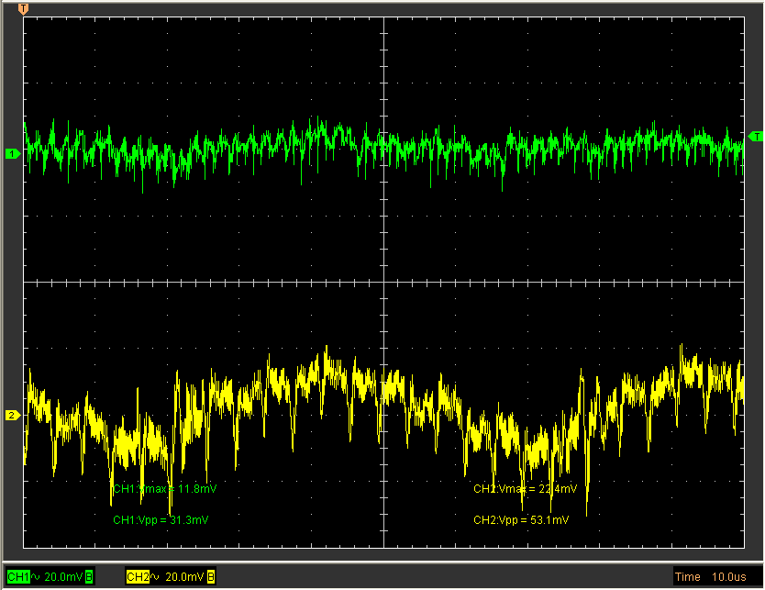The width and height of the screenshot is (765, 590).
Task: Click CH1 20.0mV scale value
Action: (63, 577)
